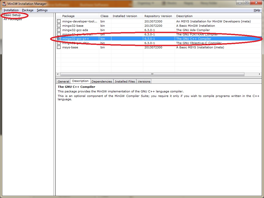
Task: Sort by the Package column header
Action: click(x=80, y=16)
